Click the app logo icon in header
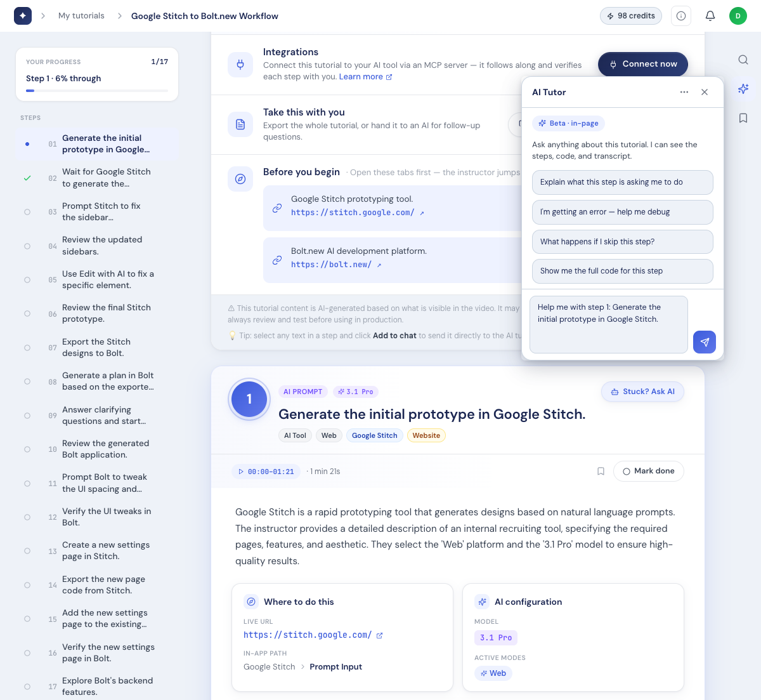 (x=23, y=16)
